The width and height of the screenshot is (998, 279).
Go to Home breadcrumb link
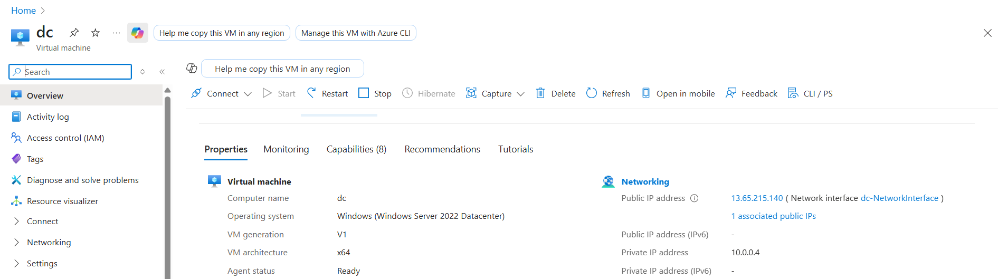[x=24, y=11]
